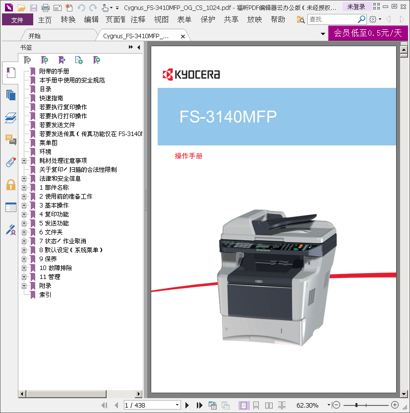Go to the last page button
Screen dimensions: 410x413
[x=200, y=405]
